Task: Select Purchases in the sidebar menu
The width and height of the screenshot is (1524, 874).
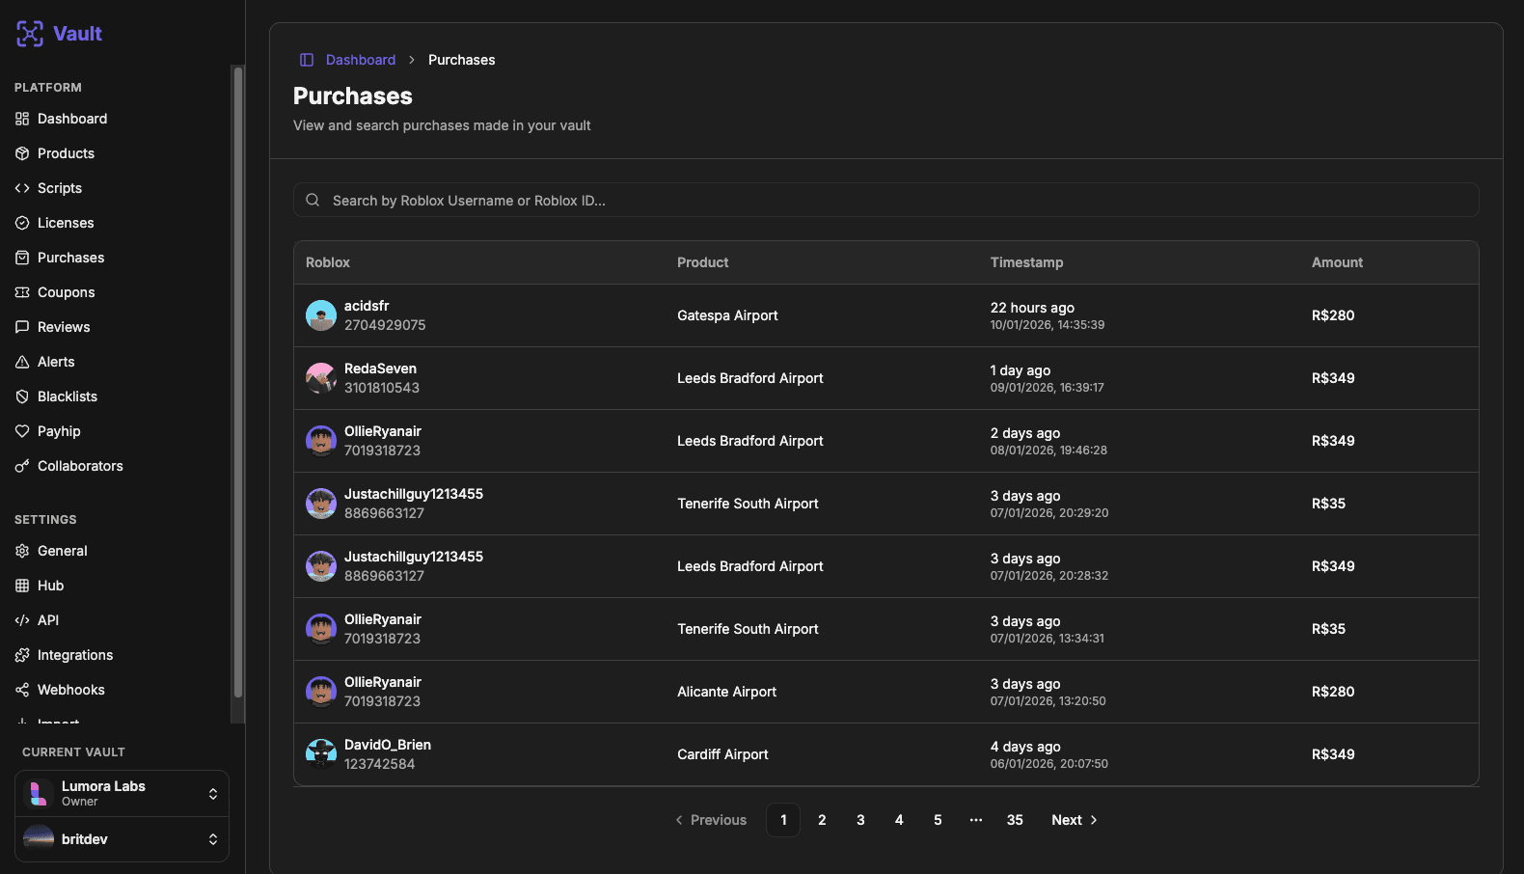Action: pos(70,258)
